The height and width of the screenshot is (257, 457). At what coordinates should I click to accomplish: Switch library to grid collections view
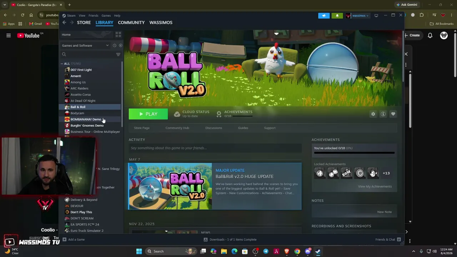(x=118, y=35)
